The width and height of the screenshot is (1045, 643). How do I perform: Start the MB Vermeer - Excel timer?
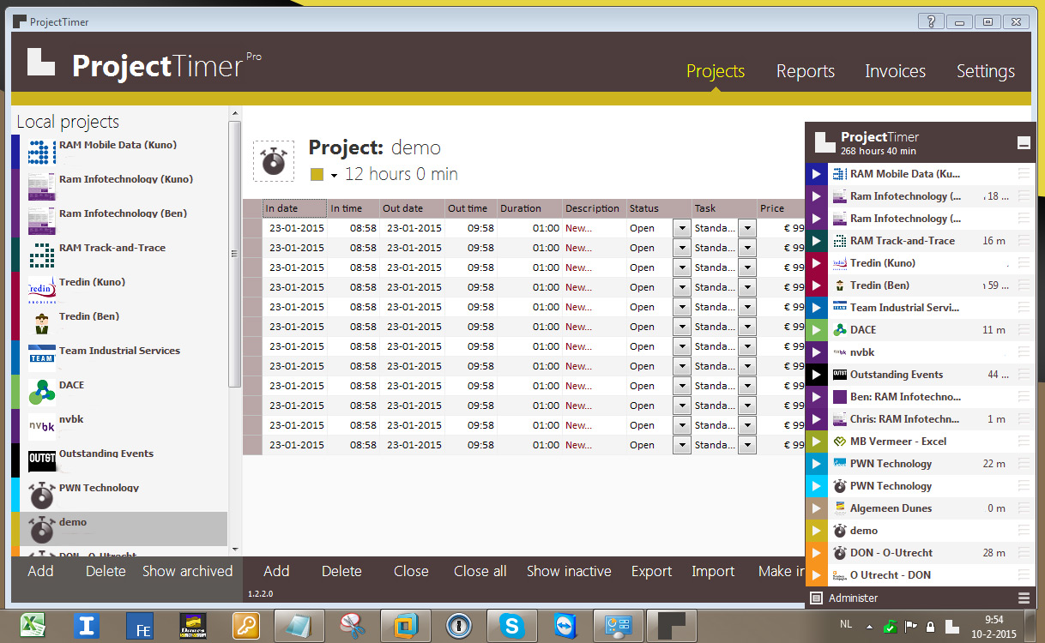tap(816, 442)
